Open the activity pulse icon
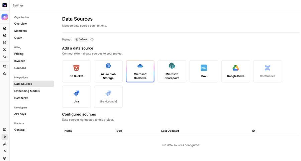The height and width of the screenshot is (161, 301). click(5, 151)
